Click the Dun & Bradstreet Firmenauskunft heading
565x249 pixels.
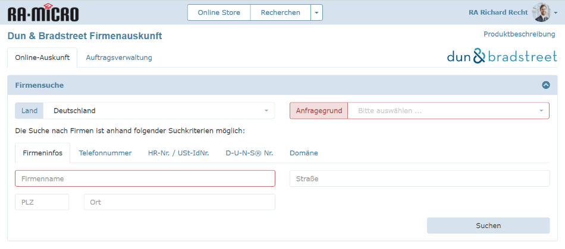tap(84, 36)
